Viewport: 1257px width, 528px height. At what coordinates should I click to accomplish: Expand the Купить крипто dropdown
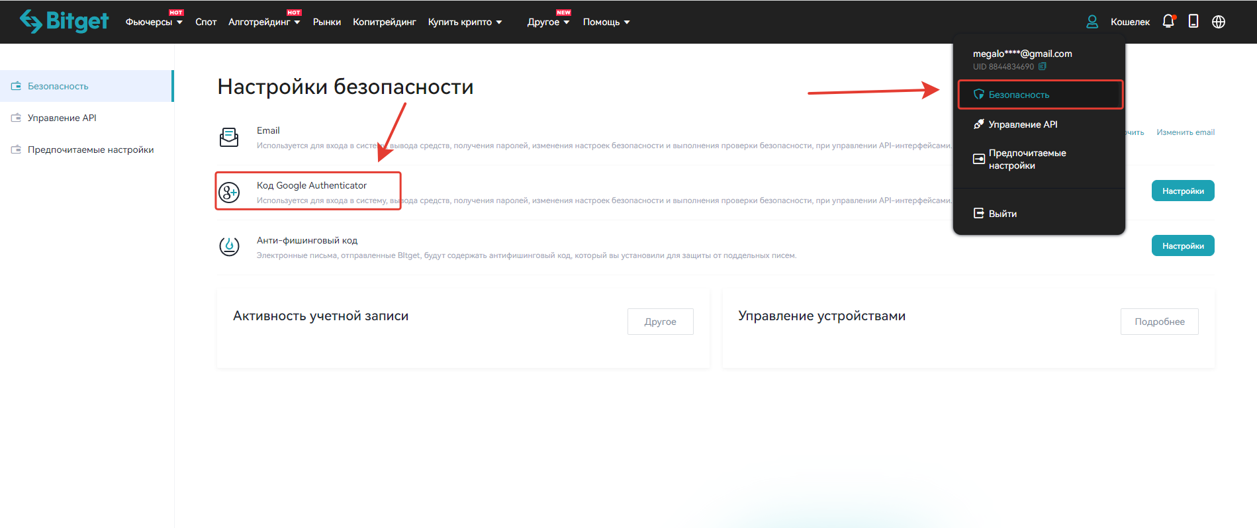click(465, 22)
